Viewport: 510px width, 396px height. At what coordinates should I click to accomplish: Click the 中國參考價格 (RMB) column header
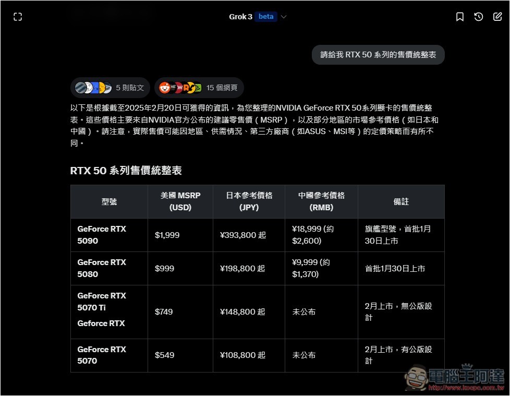coord(321,202)
